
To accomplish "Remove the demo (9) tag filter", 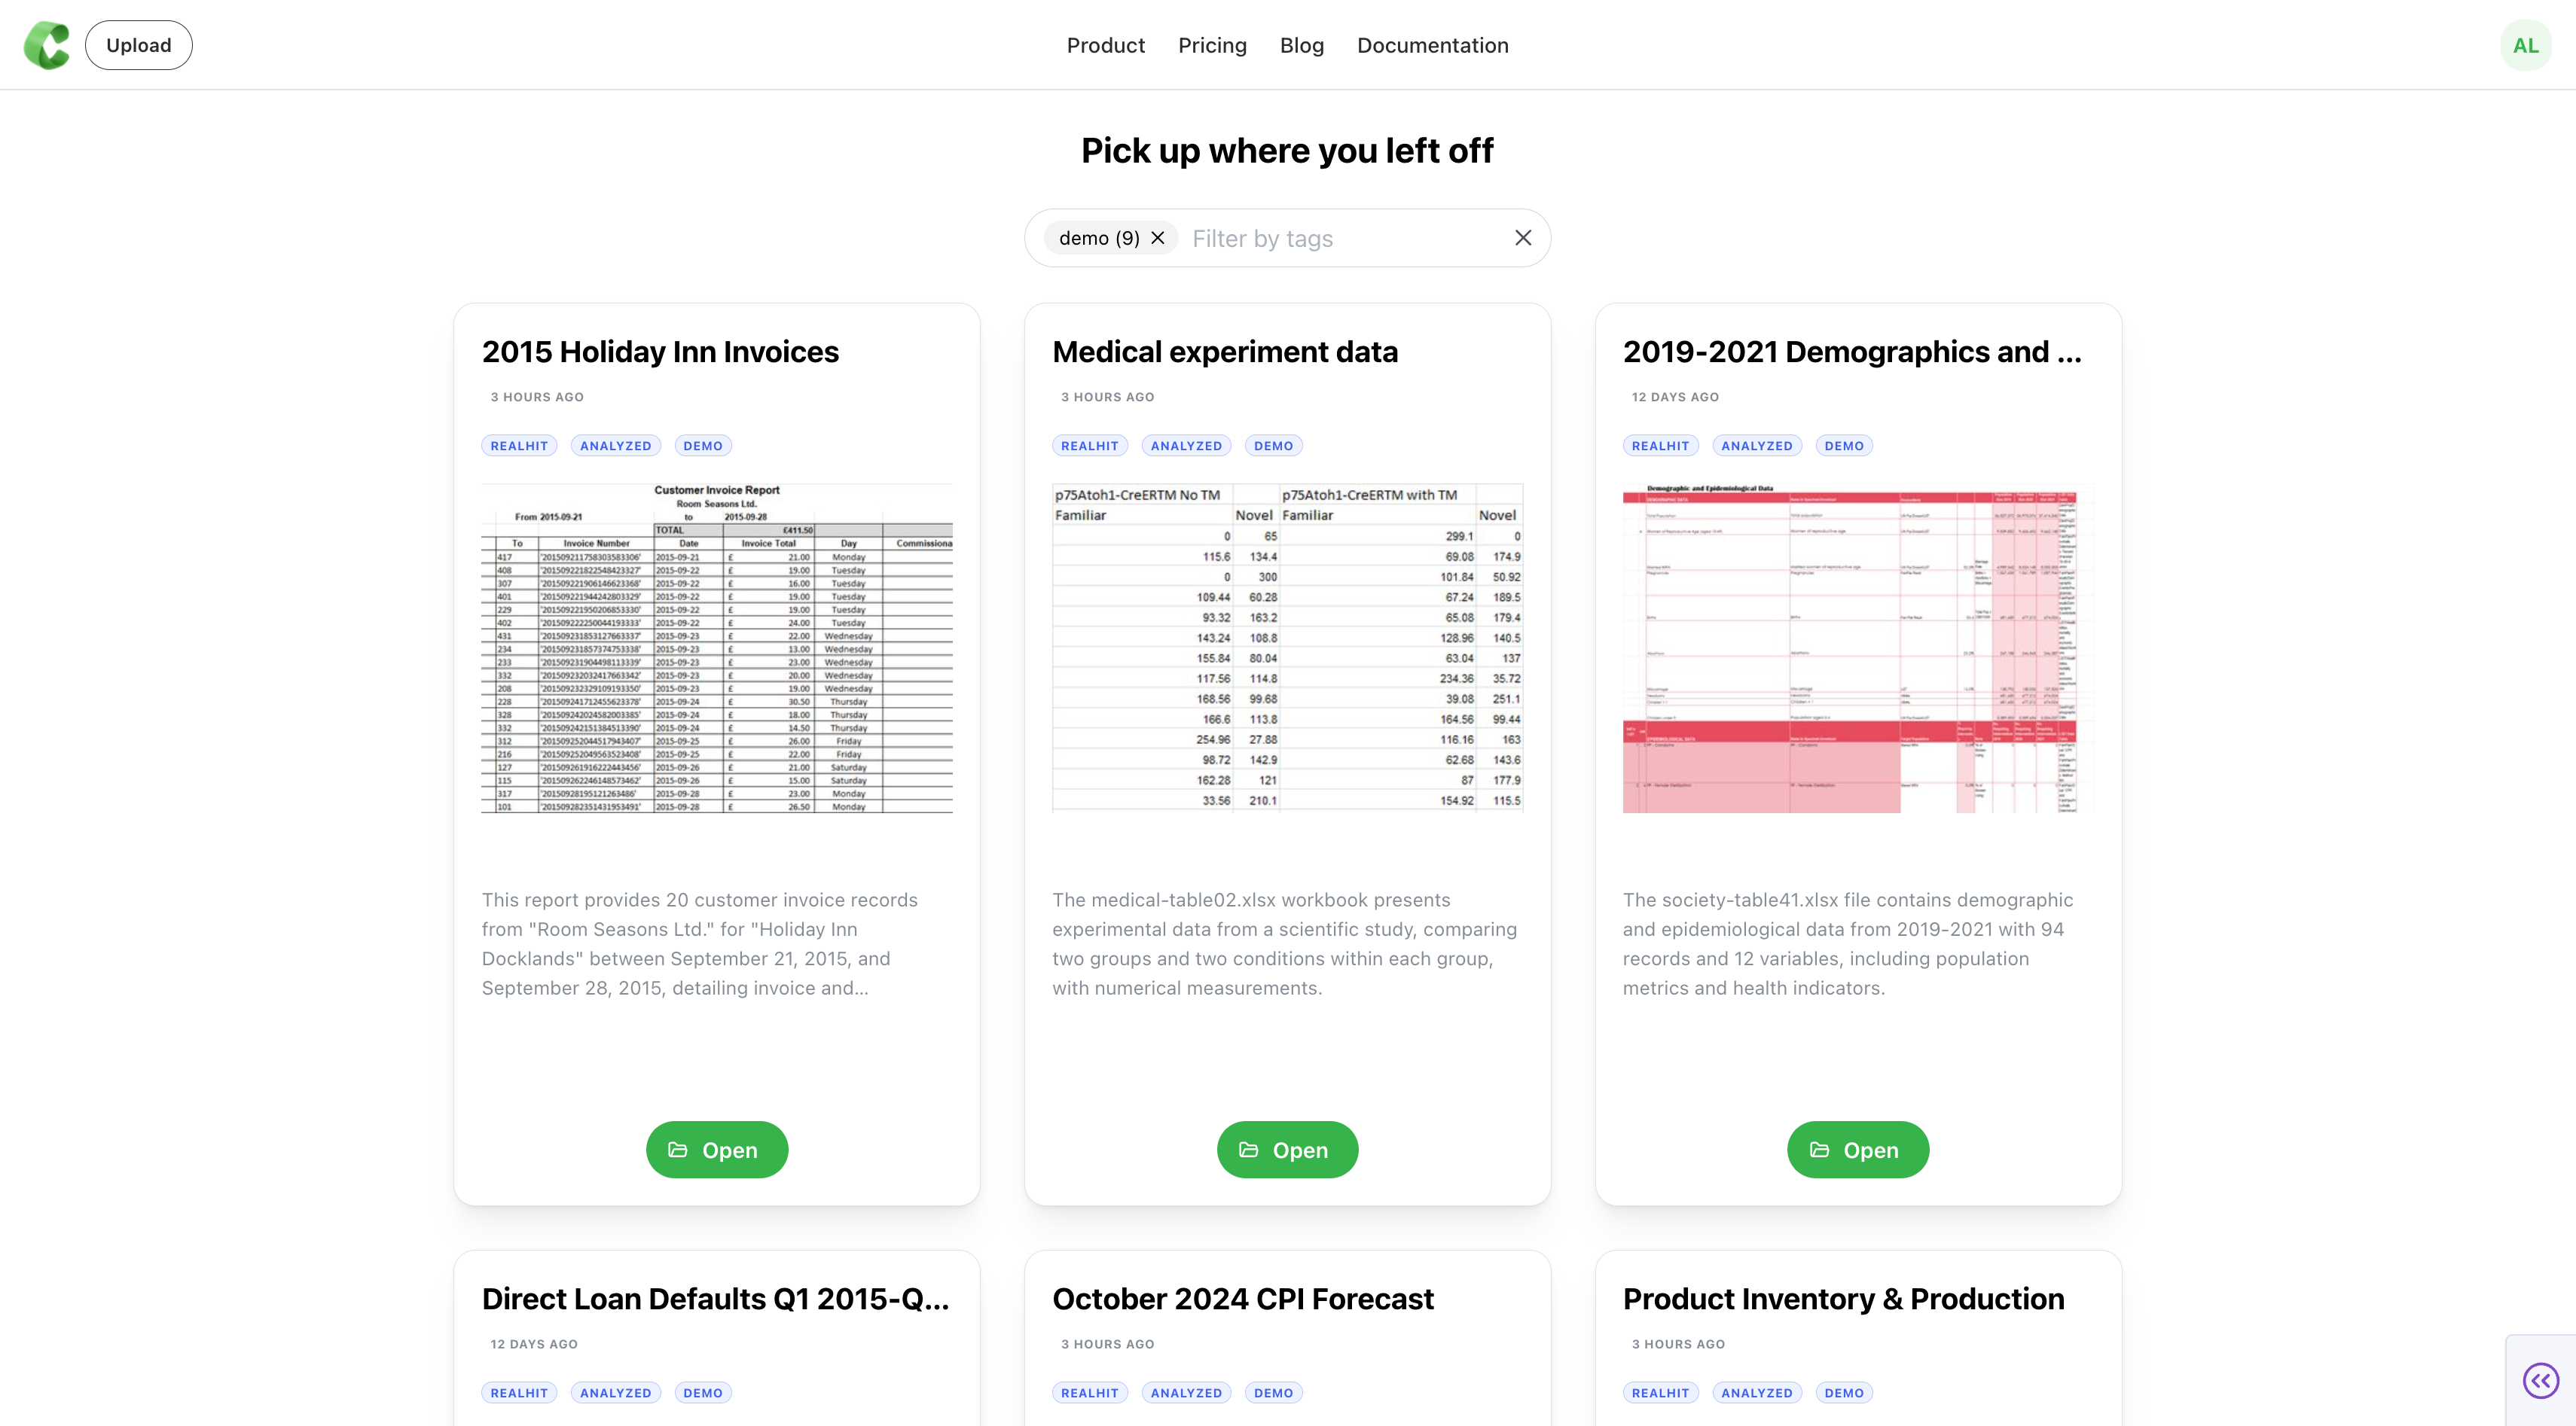I will tap(1158, 238).
